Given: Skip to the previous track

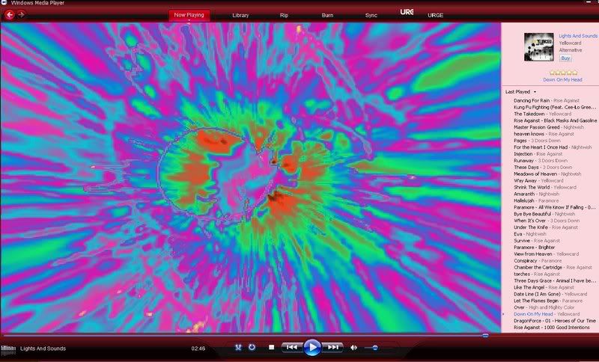Looking at the screenshot, I should tap(292, 348).
